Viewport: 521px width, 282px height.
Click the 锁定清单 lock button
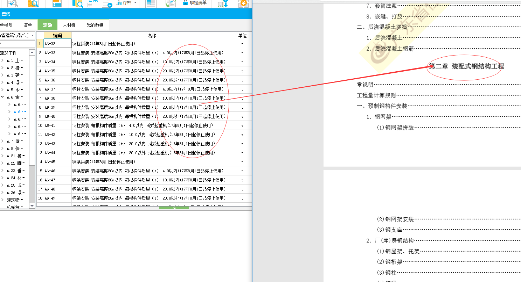[x=195, y=3]
